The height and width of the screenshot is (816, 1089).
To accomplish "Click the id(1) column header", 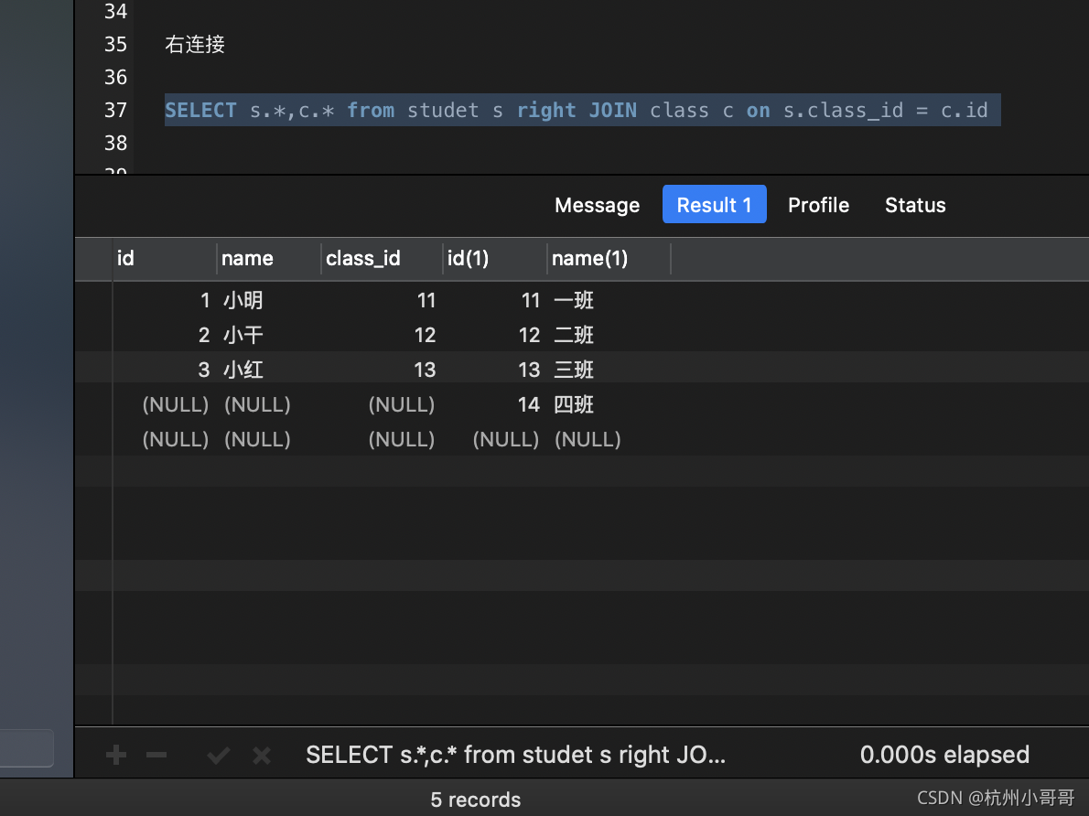I will click(494, 258).
